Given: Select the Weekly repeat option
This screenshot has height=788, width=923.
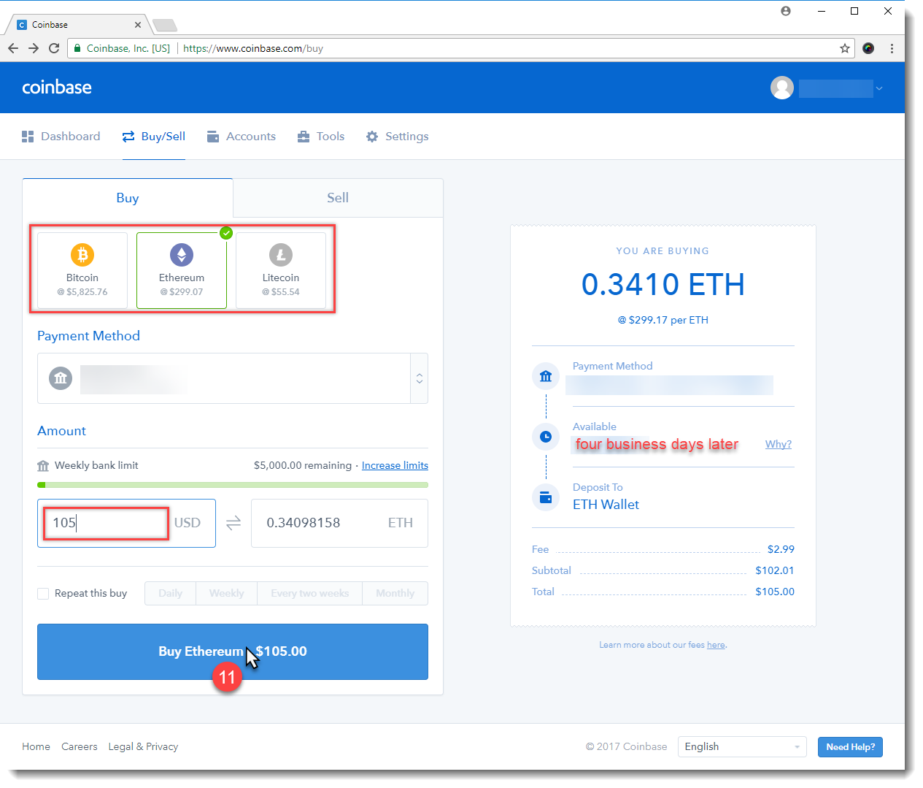Looking at the screenshot, I should point(226,594).
